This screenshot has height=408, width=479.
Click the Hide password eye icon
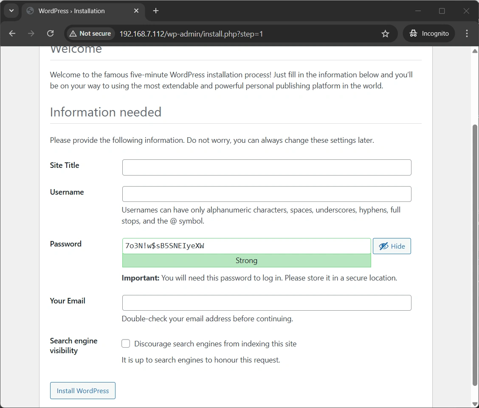pyautogui.click(x=383, y=246)
